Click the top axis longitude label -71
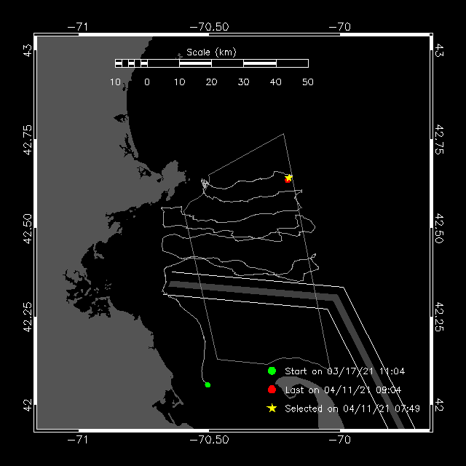This screenshot has height=466, width=466. (x=78, y=27)
